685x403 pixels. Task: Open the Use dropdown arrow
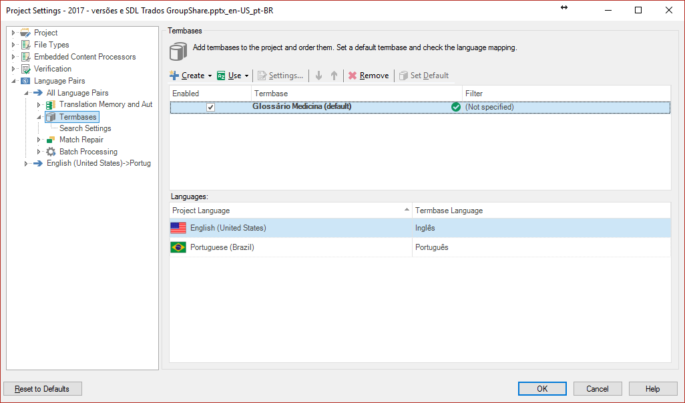click(x=246, y=76)
